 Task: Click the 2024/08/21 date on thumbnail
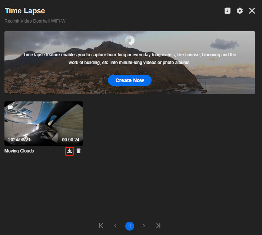[19, 140]
